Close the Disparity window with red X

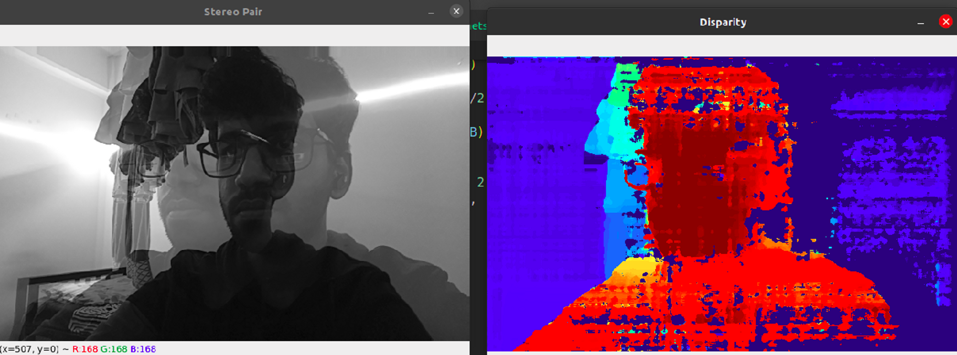tap(945, 22)
